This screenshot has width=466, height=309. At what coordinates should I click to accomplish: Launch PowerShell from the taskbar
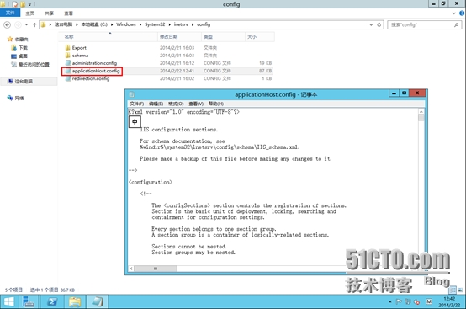(52, 302)
